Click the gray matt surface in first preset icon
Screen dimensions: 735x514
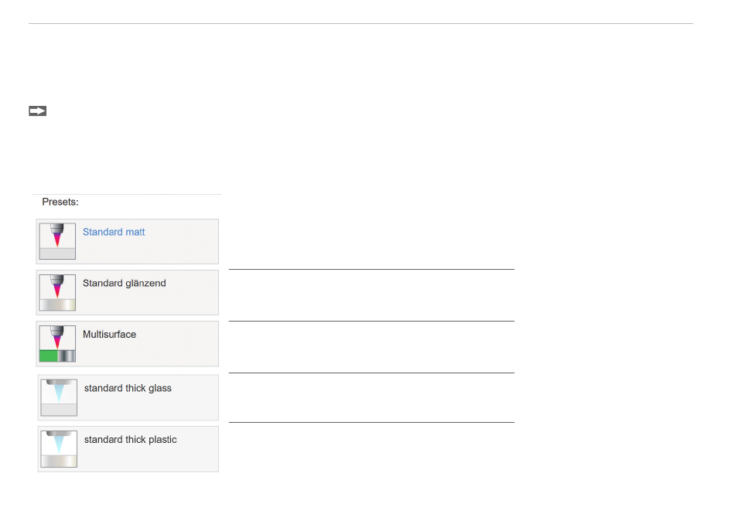[x=57, y=254]
